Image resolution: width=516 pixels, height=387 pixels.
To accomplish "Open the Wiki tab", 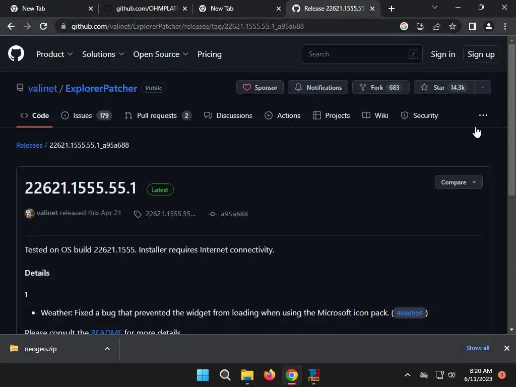I will tap(375, 115).
